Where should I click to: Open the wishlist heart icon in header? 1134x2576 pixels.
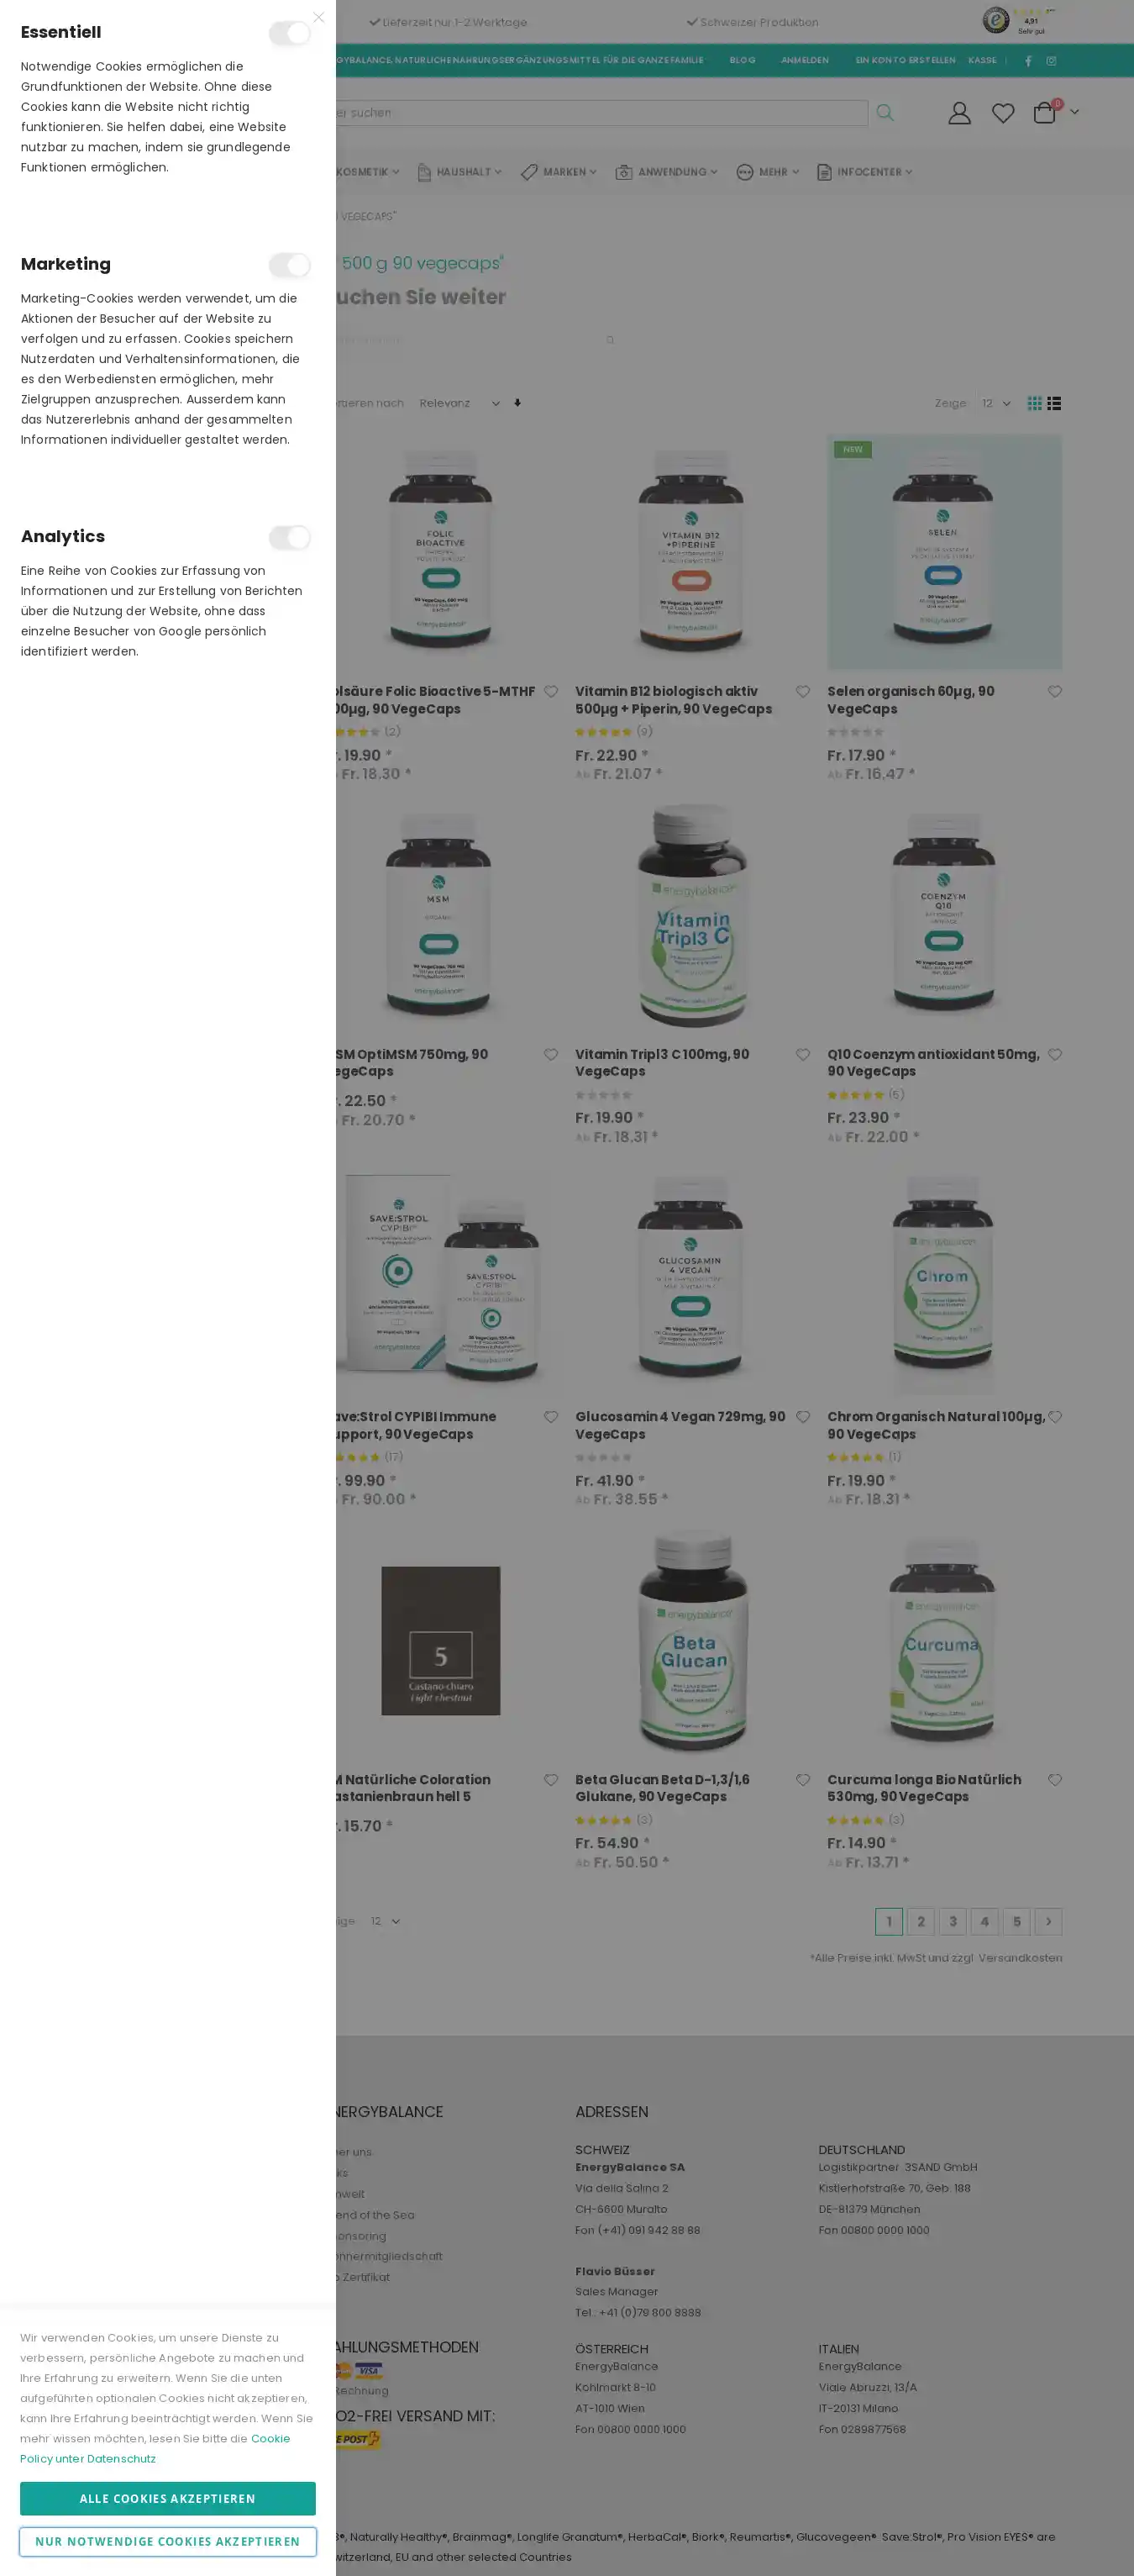(1003, 113)
